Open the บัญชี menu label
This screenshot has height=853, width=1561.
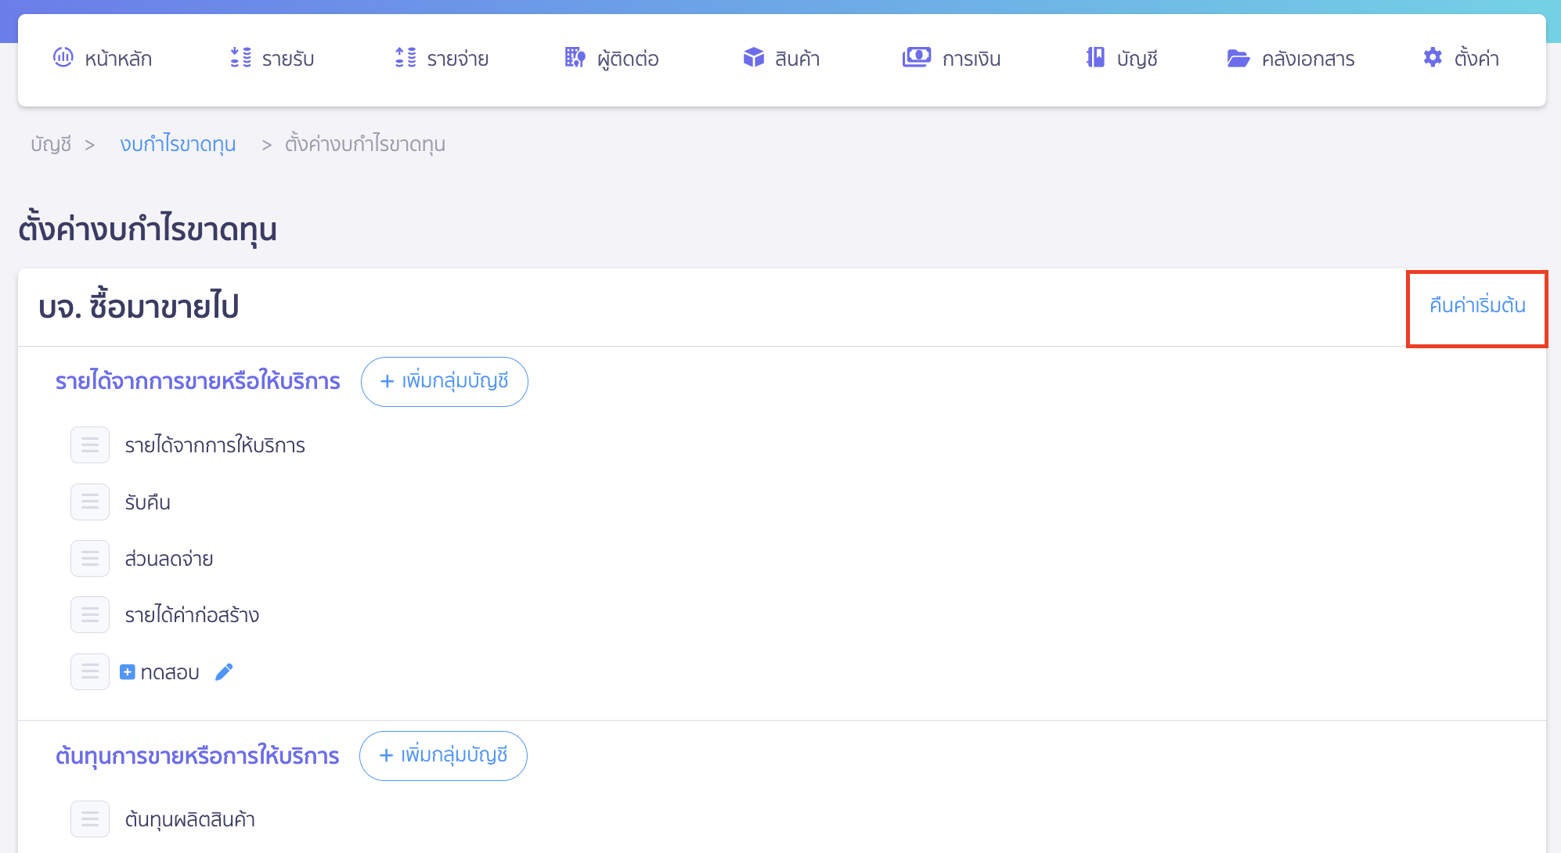[1137, 59]
